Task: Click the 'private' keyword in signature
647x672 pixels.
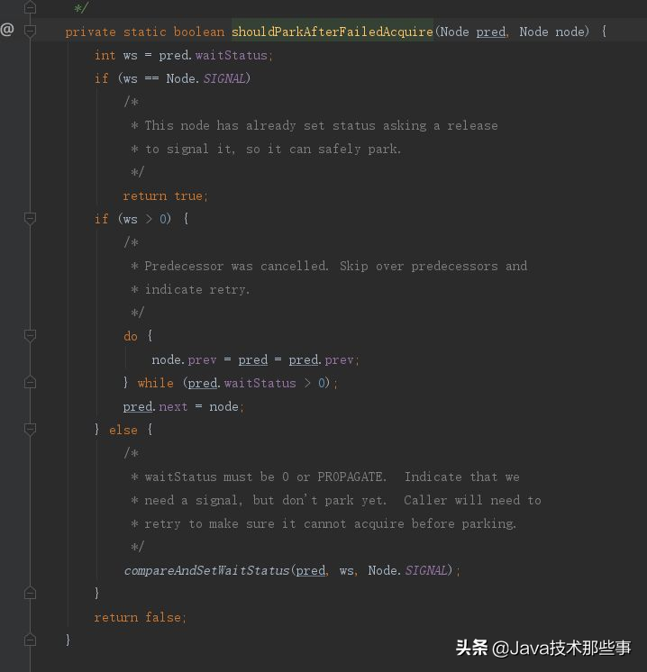Action: pyautogui.click(x=90, y=32)
